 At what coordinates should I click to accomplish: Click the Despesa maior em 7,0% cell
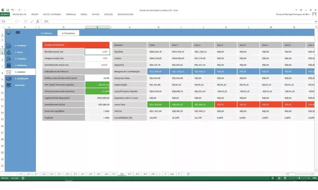[x=97, y=58]
